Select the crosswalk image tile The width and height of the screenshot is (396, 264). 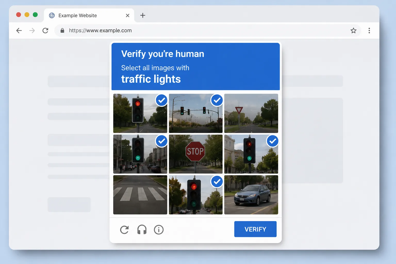tap(140, 195)
